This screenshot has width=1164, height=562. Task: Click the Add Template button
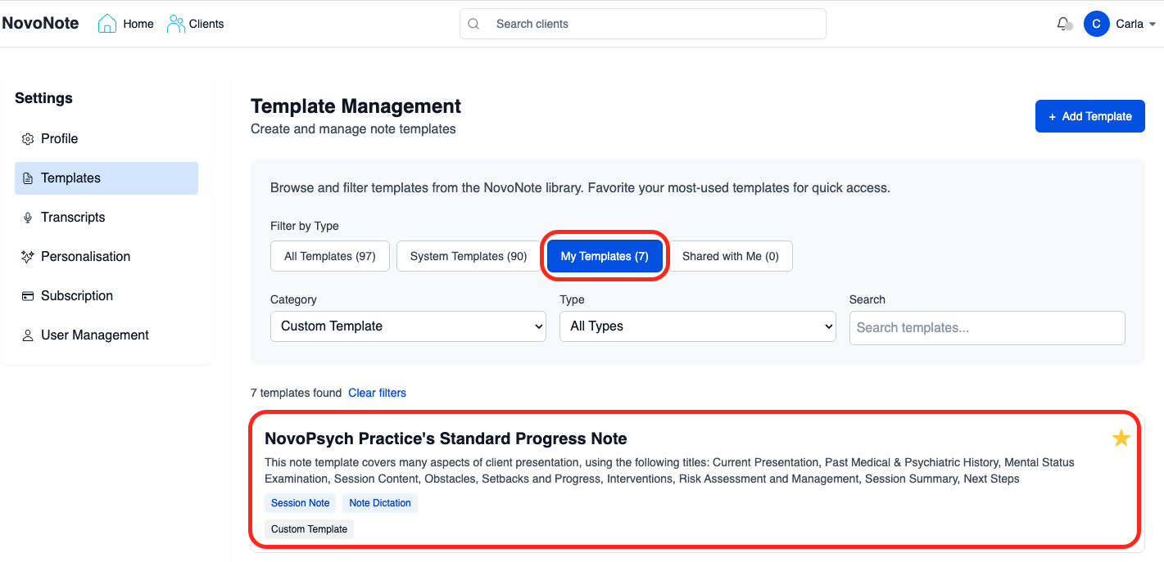pos(1089,116)
